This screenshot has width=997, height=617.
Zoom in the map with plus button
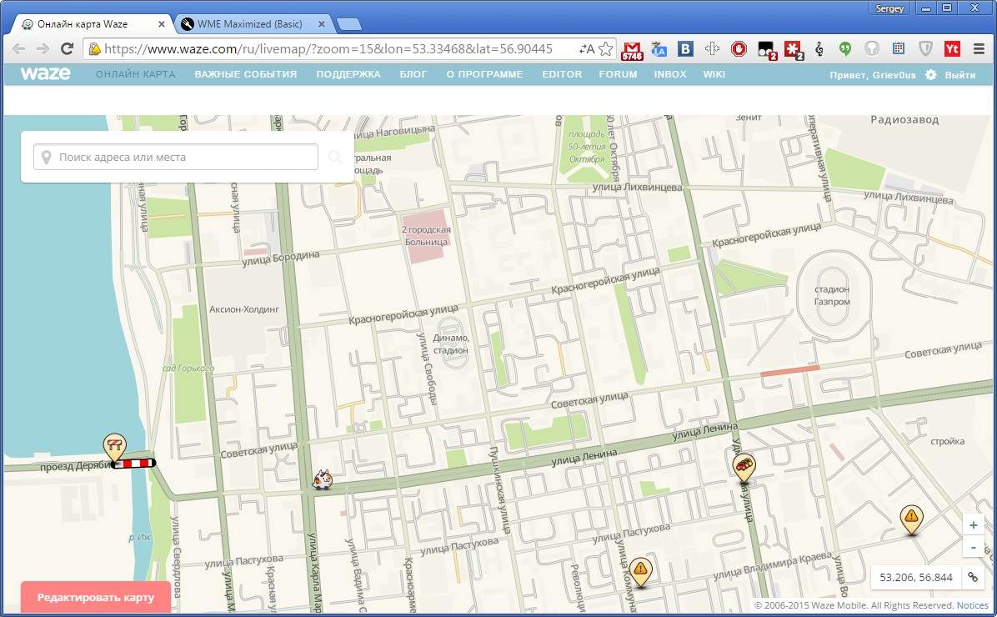pyautogui.click(x=974, y=525)
